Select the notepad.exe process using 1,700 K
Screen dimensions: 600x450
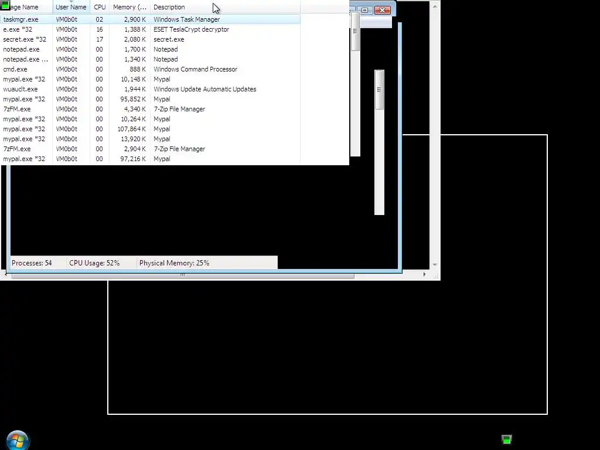point(150,49)
